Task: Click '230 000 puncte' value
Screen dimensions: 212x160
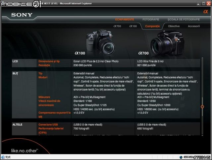Action: [x=82, y=65]
